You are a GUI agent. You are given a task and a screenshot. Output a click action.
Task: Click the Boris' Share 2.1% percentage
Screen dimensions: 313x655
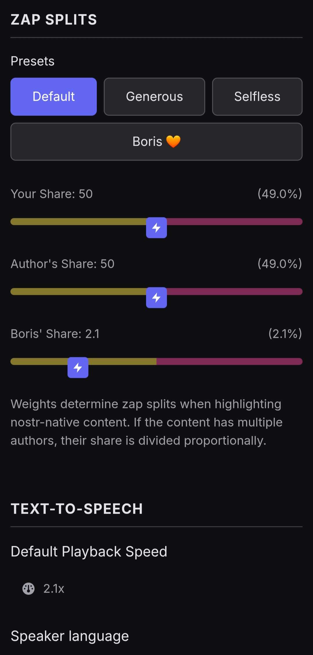click(x=285, y=334)
